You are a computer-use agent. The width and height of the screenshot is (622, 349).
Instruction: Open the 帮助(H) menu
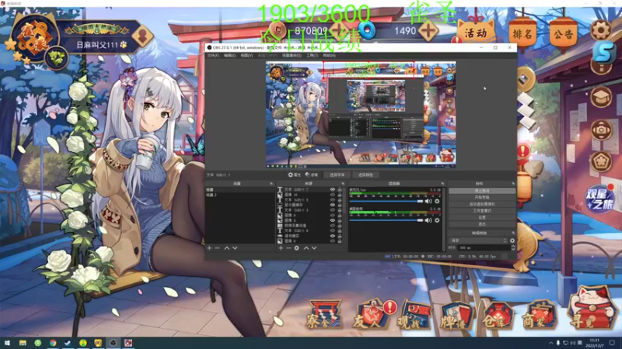click(329, 55)
